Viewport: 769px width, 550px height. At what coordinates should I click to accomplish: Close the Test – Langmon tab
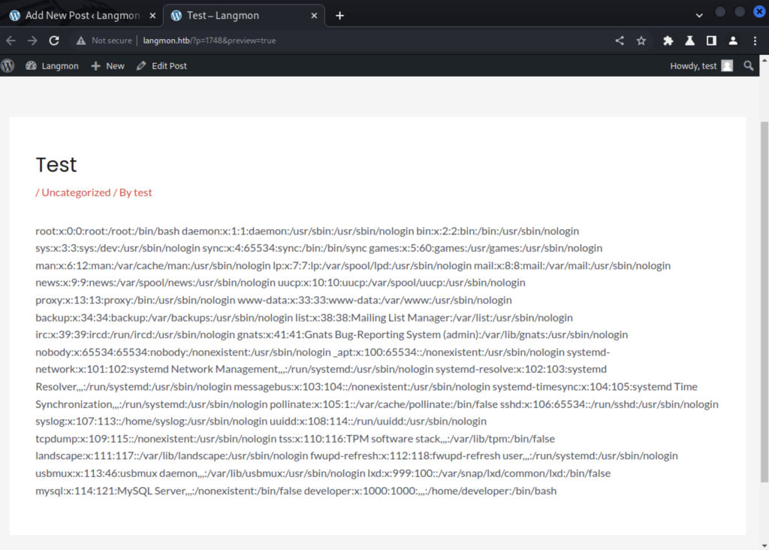pos(315,16)
